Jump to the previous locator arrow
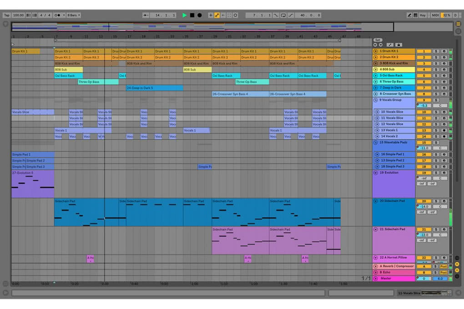Screen dimensions: 464x309 tap(375, 45)
